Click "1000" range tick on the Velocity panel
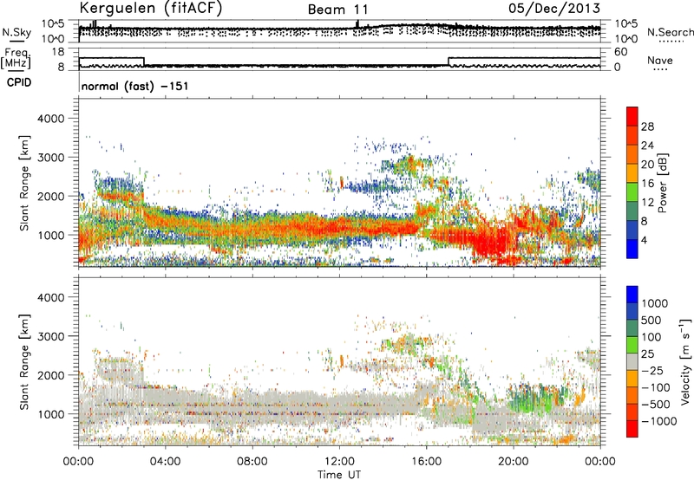 coord(50,414)
